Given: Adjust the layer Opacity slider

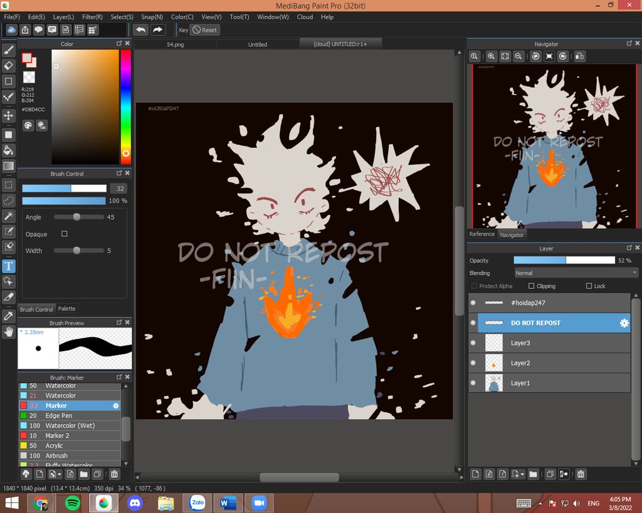Looking at the screenshot, I should click(x=564, y=260).
